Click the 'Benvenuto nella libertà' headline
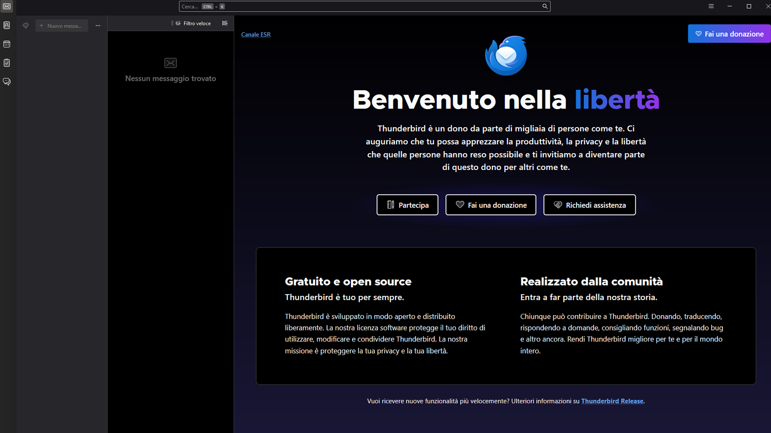This screenshot has width=771, height=433. [x=506, y=99]
